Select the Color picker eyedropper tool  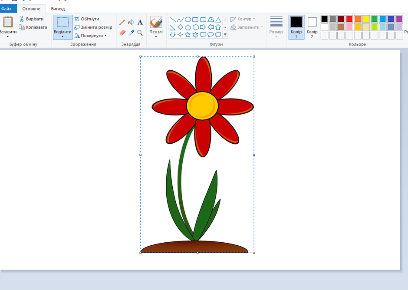point(132,33)
